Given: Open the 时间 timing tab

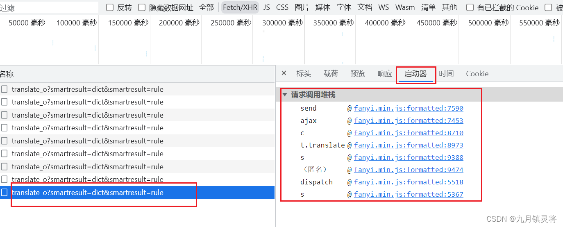Looking at the screenshot, I should (446, 74).
